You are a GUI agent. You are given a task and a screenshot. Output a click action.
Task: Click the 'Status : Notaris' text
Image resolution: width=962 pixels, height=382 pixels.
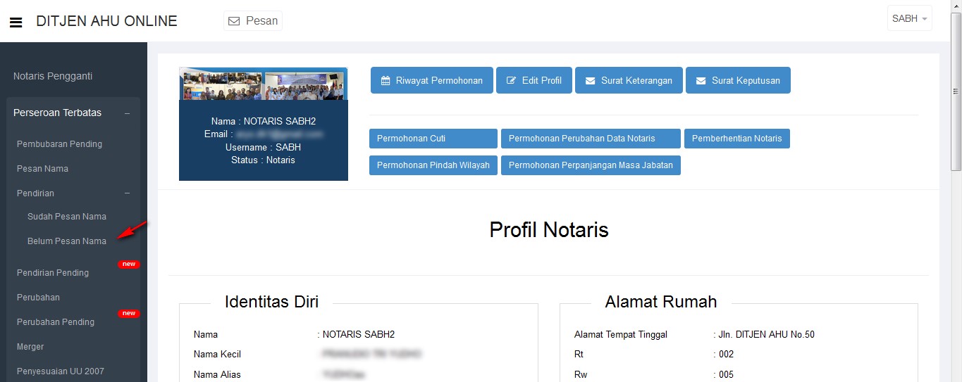pos(263,160)
